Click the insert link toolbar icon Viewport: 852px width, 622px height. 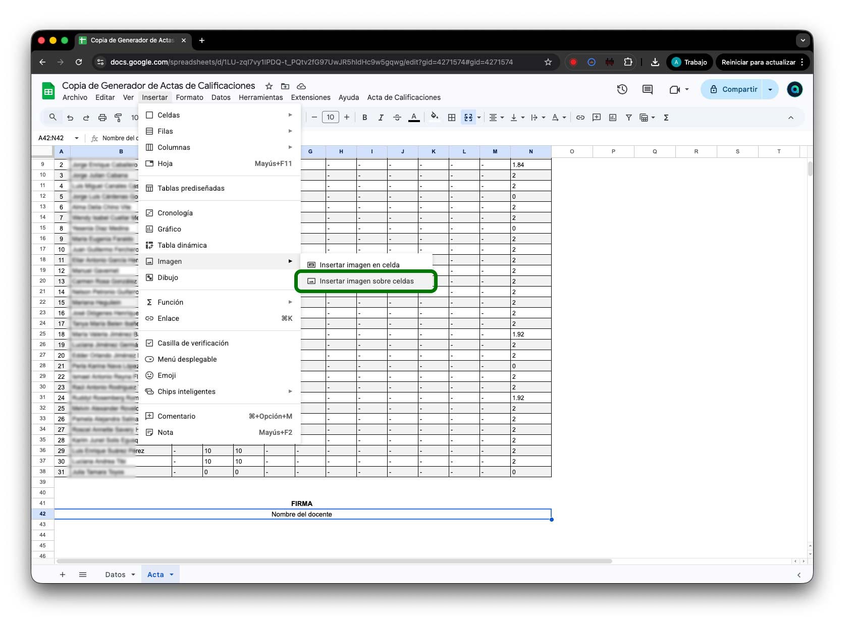[580, 118]
